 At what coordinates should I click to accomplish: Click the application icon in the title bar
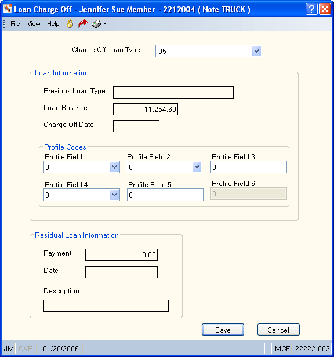8,9
